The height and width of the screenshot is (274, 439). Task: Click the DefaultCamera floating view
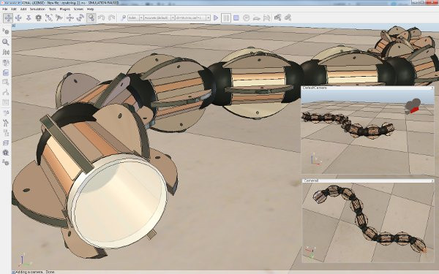point(367,130)
